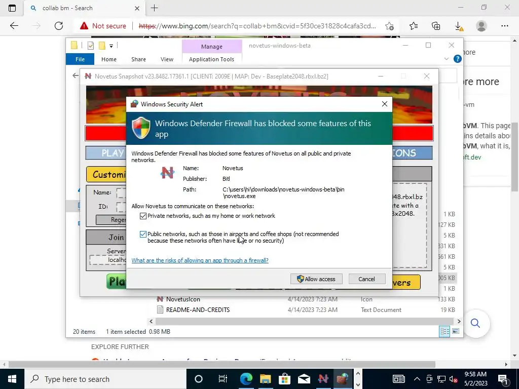Open firewall risks help link
Screen dimensions: 519x389
coord(200,260)
